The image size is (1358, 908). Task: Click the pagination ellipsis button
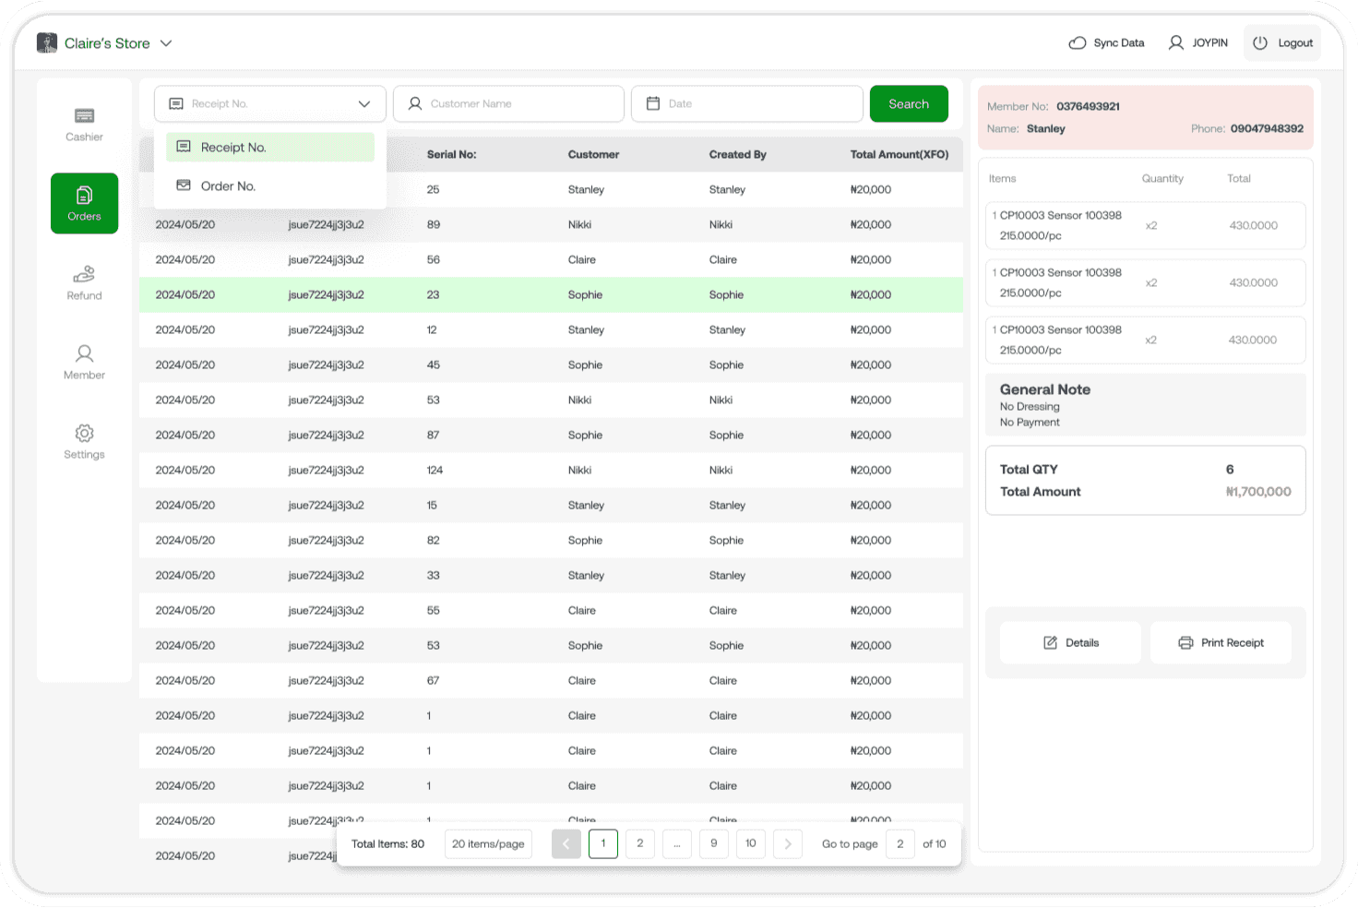coord(677,843)
